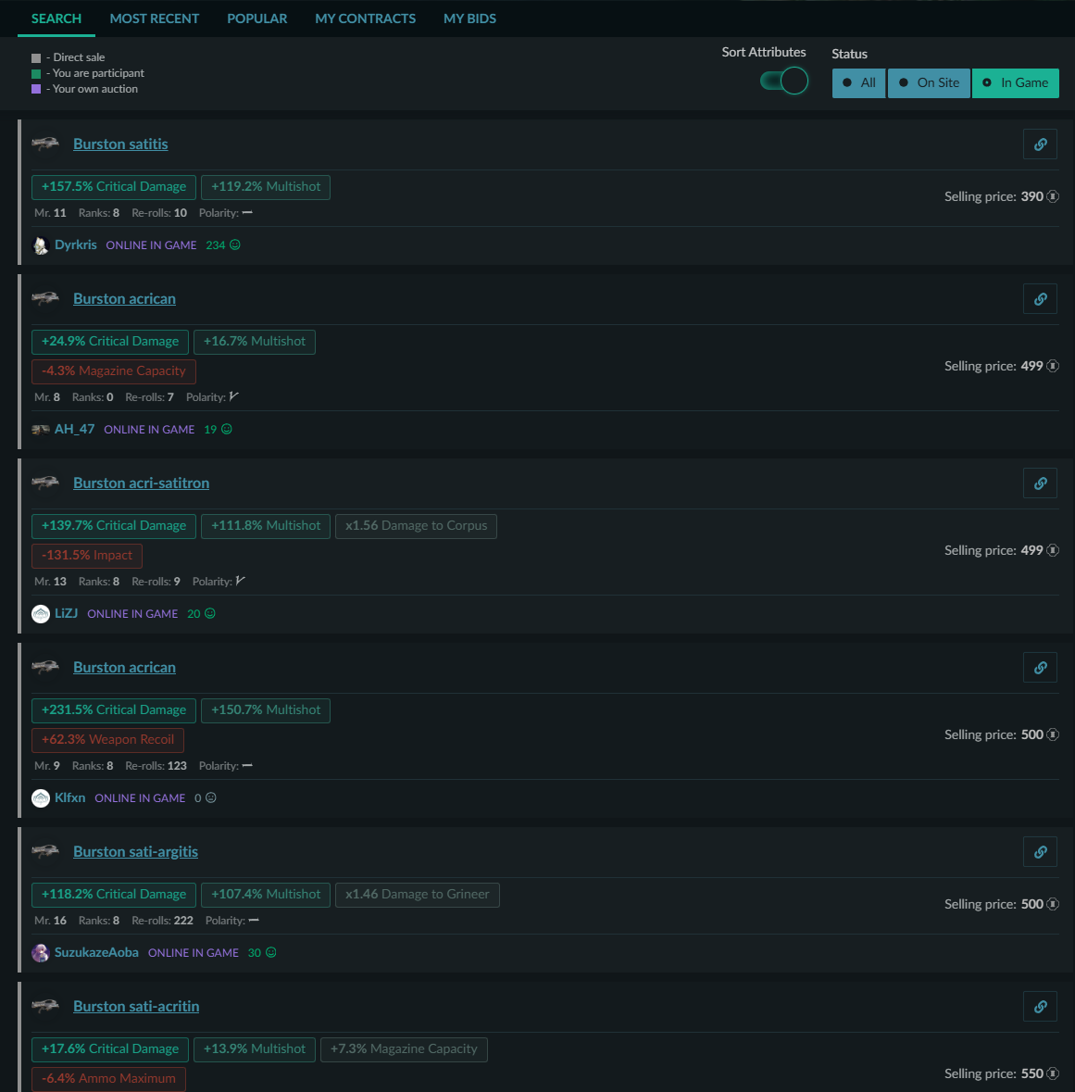The width and height of the screenshot is (1075, 1092).
Task: Open Popular tab
Action: 256,19
